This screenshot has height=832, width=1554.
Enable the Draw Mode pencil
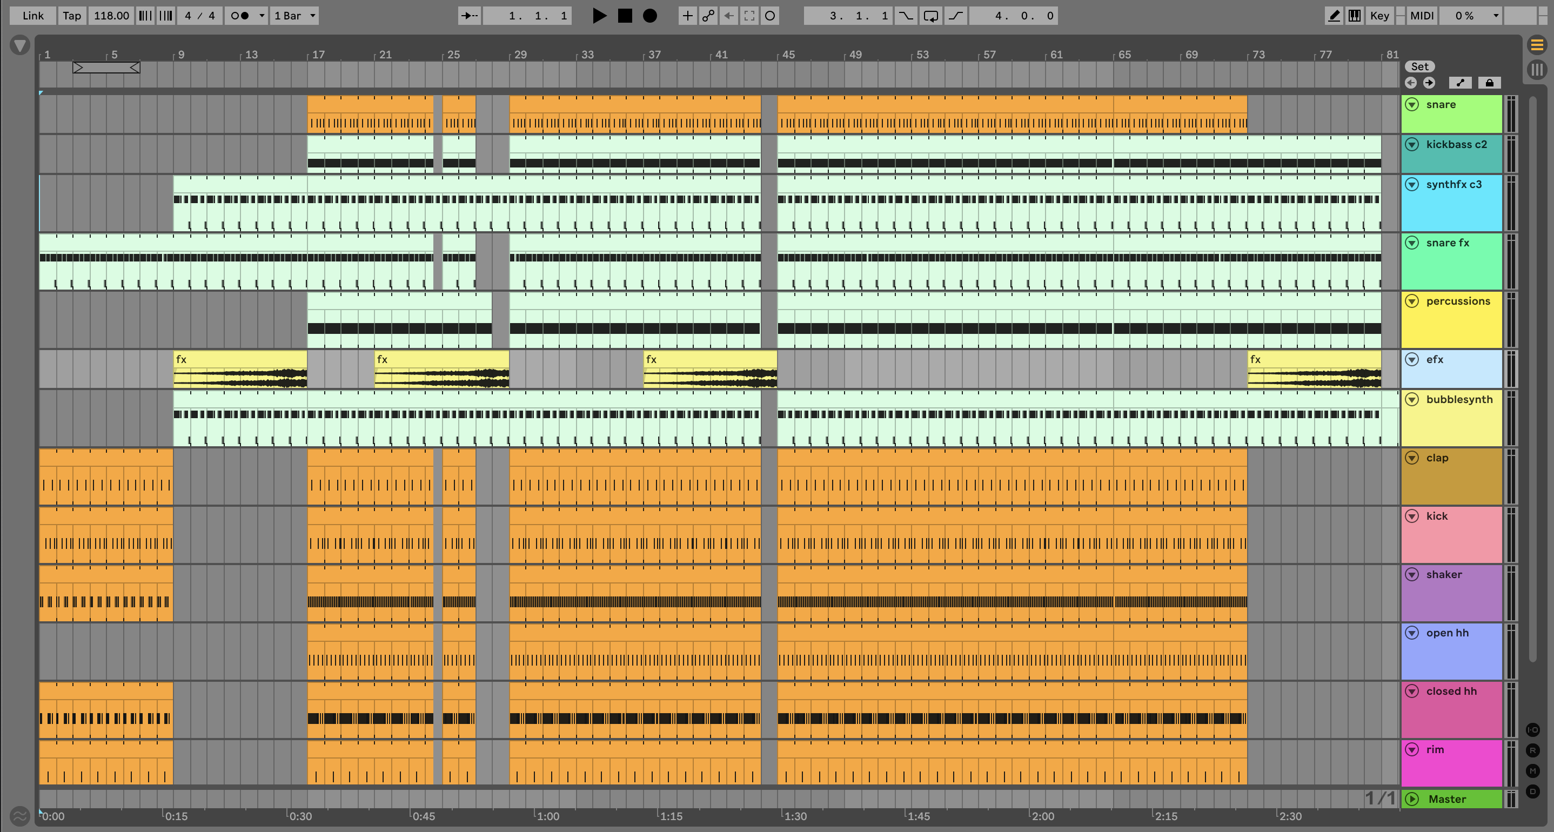(1334, 16)
